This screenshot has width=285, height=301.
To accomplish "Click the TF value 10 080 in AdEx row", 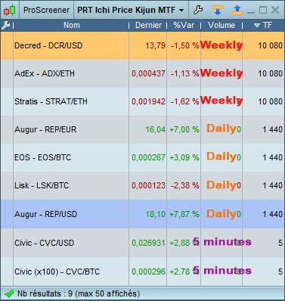I will [x=270, y=73].
